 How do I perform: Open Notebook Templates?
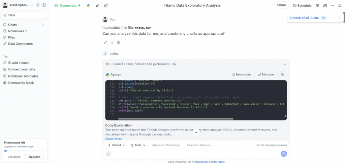23,76
